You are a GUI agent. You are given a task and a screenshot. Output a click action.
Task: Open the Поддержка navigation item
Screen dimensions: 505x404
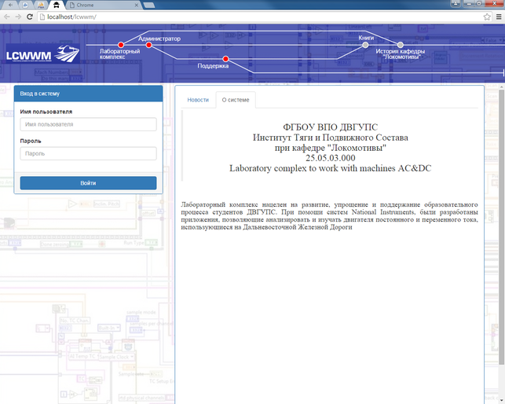click(x=213, y=66)
